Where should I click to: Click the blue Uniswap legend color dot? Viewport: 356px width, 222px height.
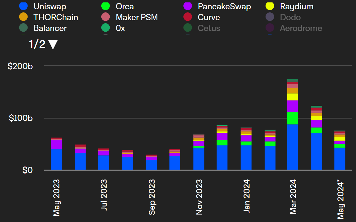click(23, 6)
